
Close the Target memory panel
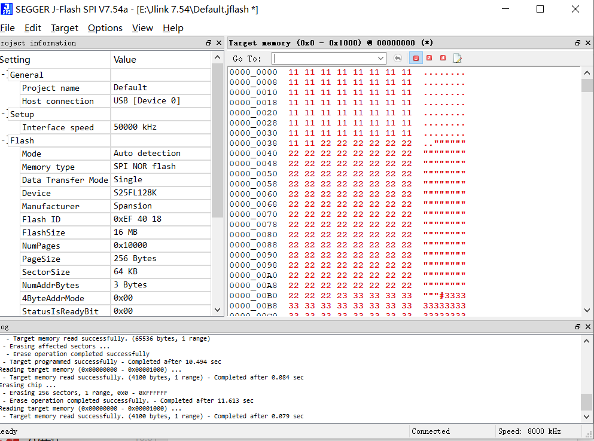tap(587, 43)
